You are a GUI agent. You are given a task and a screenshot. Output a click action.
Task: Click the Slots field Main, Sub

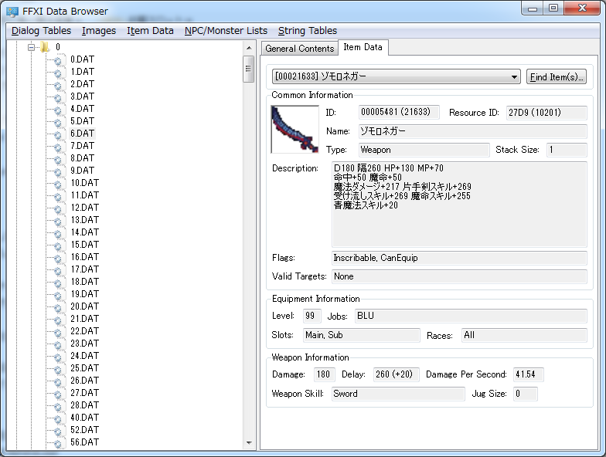362,335
